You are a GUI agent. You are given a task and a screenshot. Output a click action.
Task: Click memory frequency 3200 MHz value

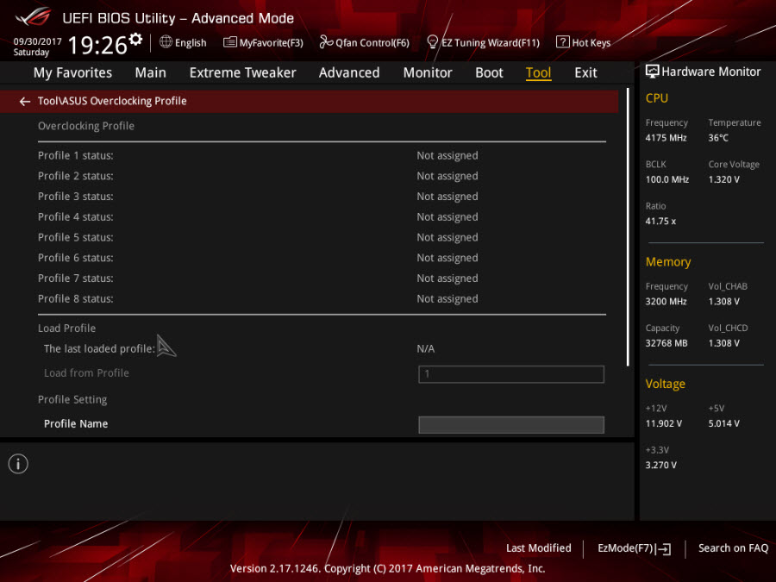(x=666, y=302)
